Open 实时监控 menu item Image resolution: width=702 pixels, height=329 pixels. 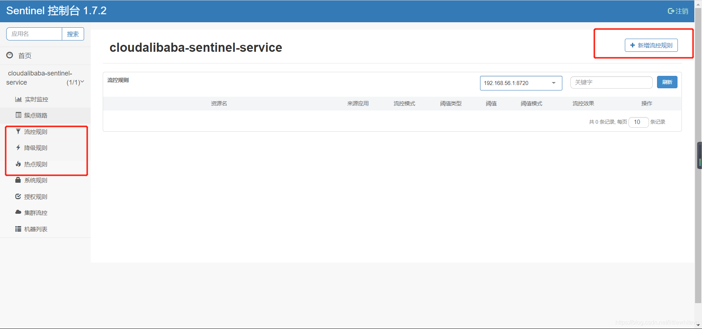(45, 99)
